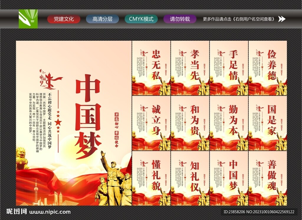Open the small 中国梦 poster thumbnail
302x220 pixels.
[x=229, y=178]
